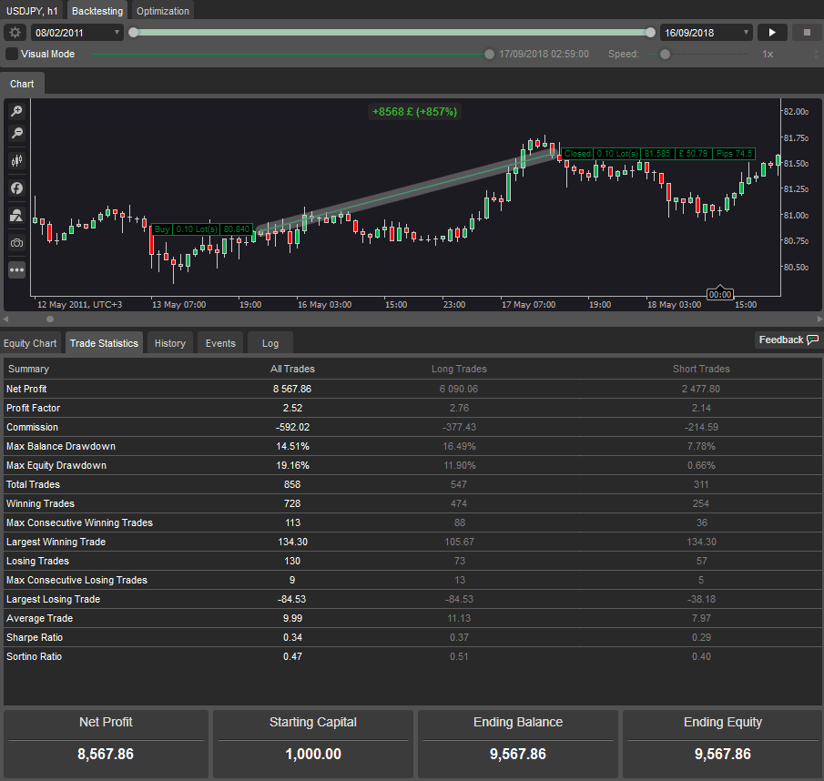Open backtesting settings gear
Screen dimensions: 824x781
pyautogui.click(x=15, y=33)
